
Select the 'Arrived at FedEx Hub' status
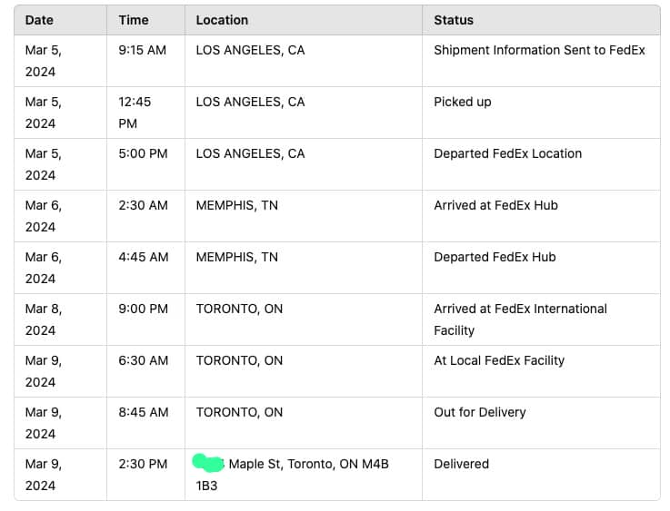pos(495,206)
